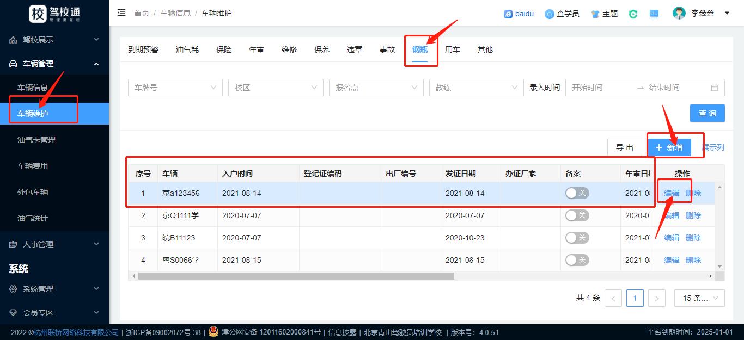The width and height of the screenshot is (744, 340).
Task: Click the 驾校通 logo
Action: point(55,13)
